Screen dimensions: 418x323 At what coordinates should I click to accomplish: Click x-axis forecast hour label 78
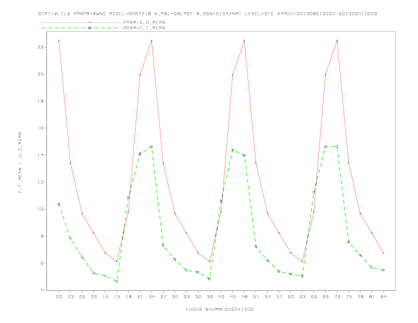click(x=360, y=297)
